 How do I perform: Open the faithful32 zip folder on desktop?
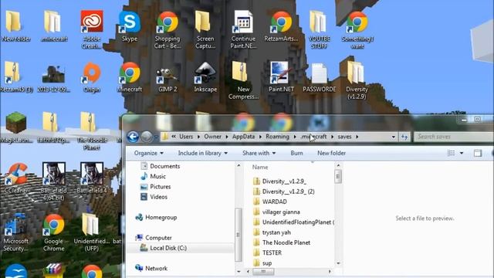(54, 127)
